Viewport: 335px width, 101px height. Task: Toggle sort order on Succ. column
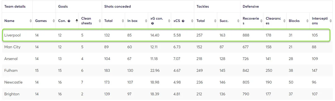238,21
